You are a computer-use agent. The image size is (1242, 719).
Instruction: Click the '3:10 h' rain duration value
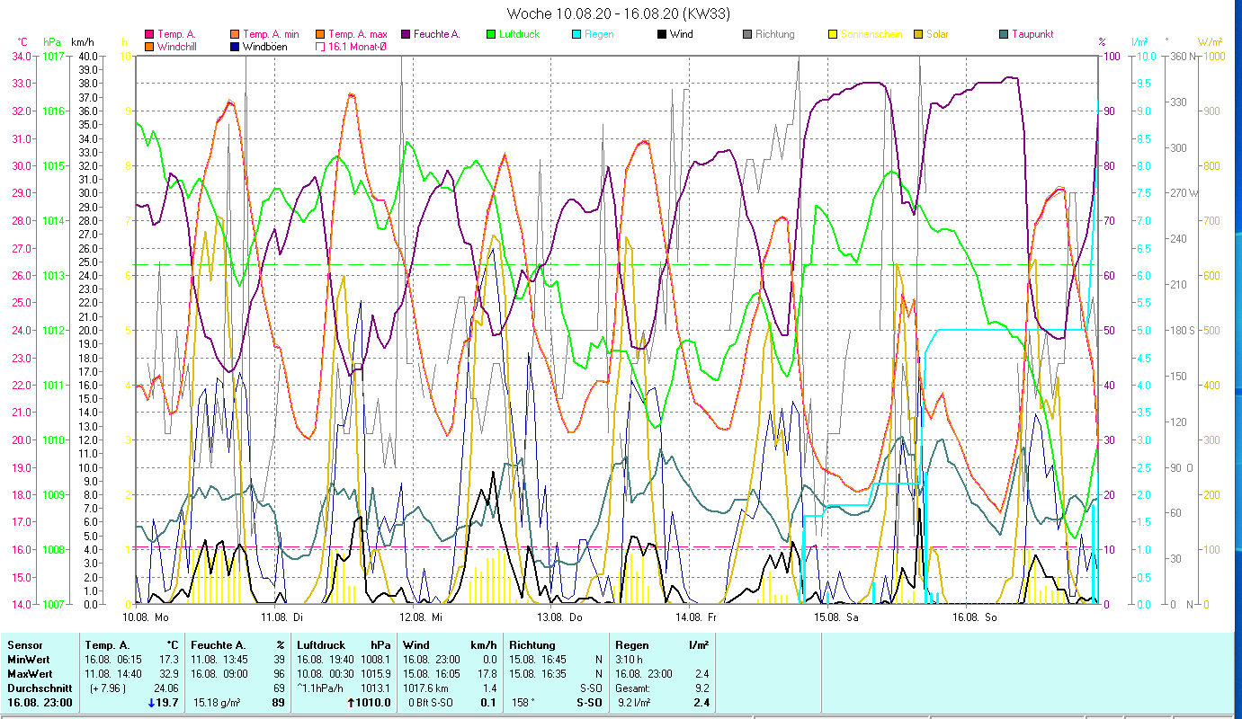click(x=630, y=660)
